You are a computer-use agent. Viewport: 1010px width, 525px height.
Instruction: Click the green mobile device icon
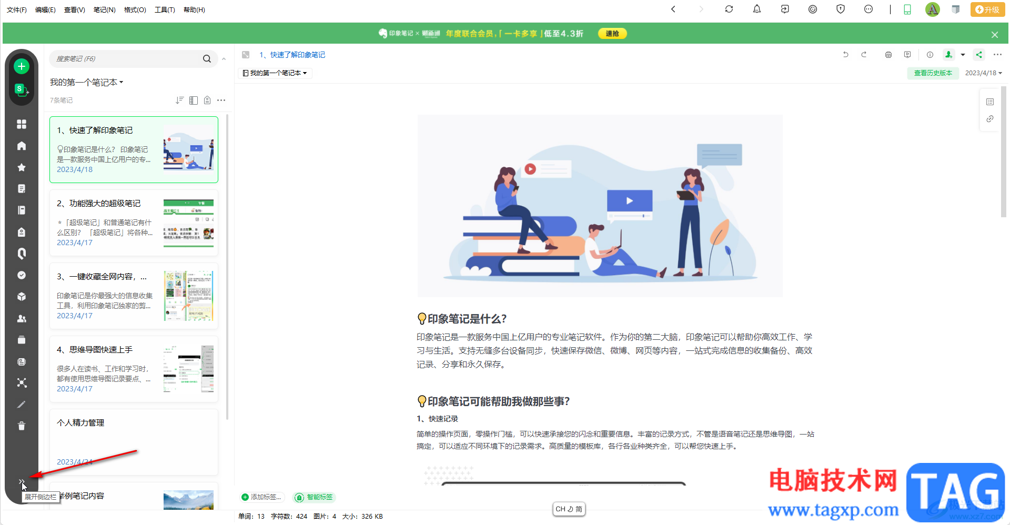pyautogui.click(x=907, y=9)
